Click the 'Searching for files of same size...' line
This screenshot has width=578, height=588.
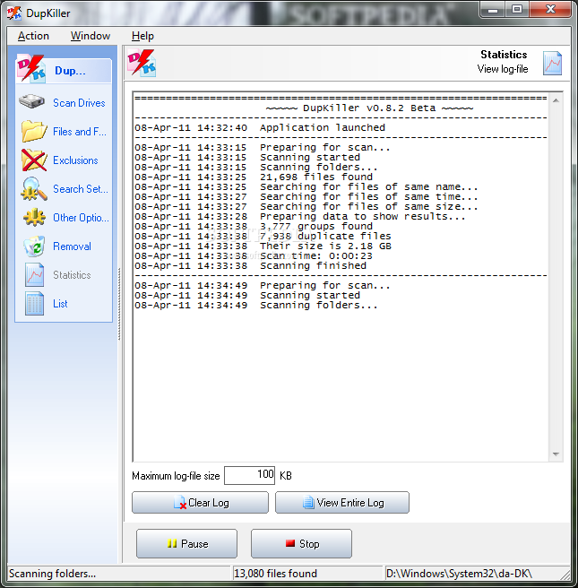[369, 206]
